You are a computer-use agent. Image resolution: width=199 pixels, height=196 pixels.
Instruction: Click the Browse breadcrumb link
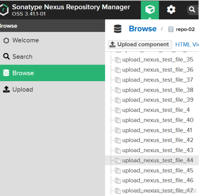click(x=143, y=29)
